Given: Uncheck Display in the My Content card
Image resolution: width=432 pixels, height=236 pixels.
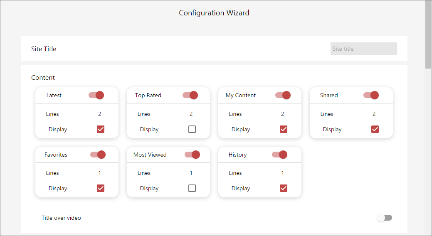Looking at the screenshot, I should click(284, 129).
